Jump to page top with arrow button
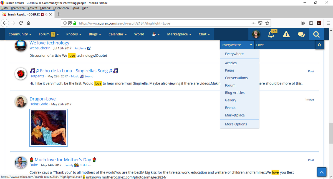The image size is (333, 179). (x=322, y=172)
